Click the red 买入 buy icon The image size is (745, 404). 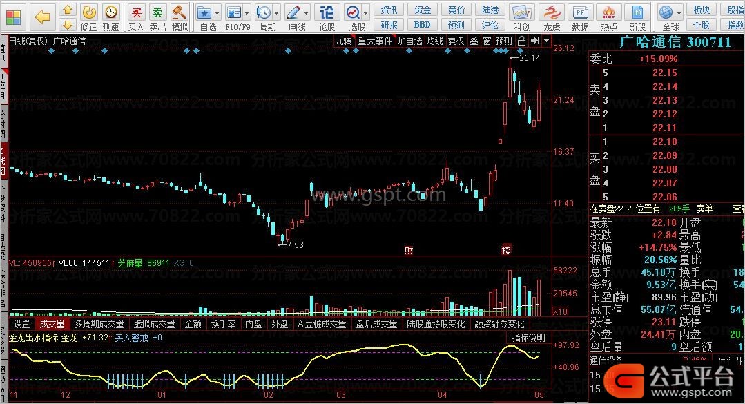[136, 12]
